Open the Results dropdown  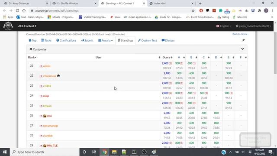pos(105,40)
